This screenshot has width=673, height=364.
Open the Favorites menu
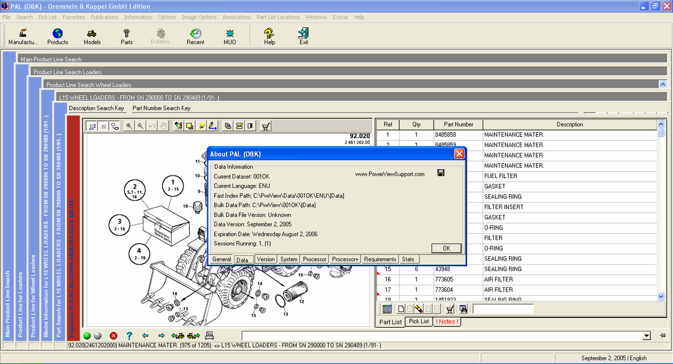pos(74,17)
